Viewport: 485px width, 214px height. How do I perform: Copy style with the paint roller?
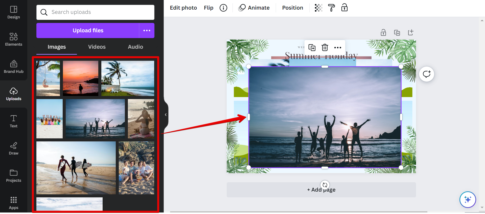click(331, 8)
